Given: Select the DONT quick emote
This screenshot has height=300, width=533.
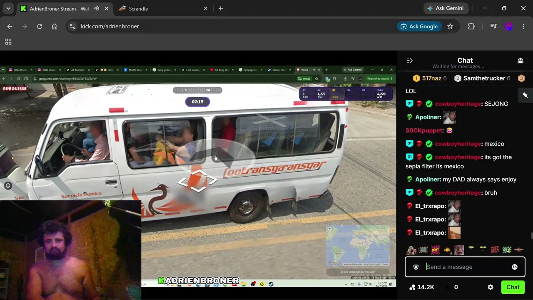Looking at the screenshot, I should 435,250.
